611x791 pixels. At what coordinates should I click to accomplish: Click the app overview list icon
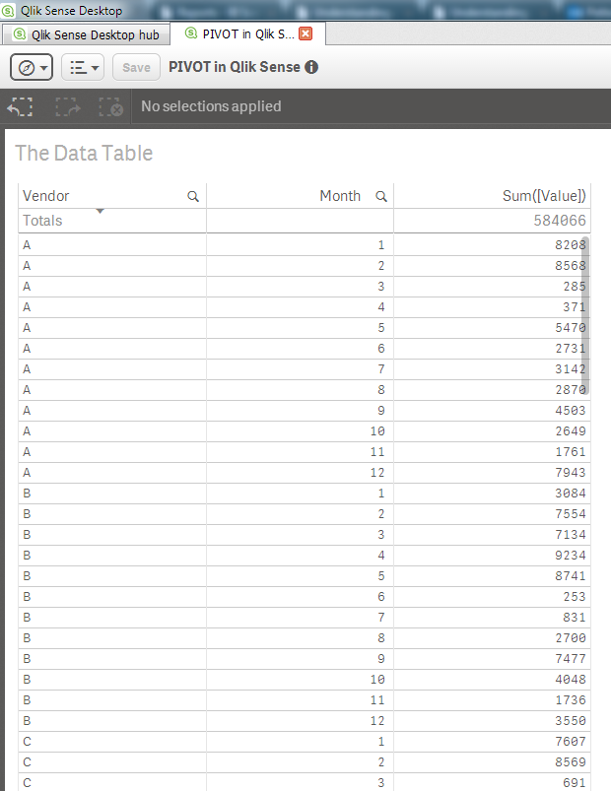coord(77,67)
